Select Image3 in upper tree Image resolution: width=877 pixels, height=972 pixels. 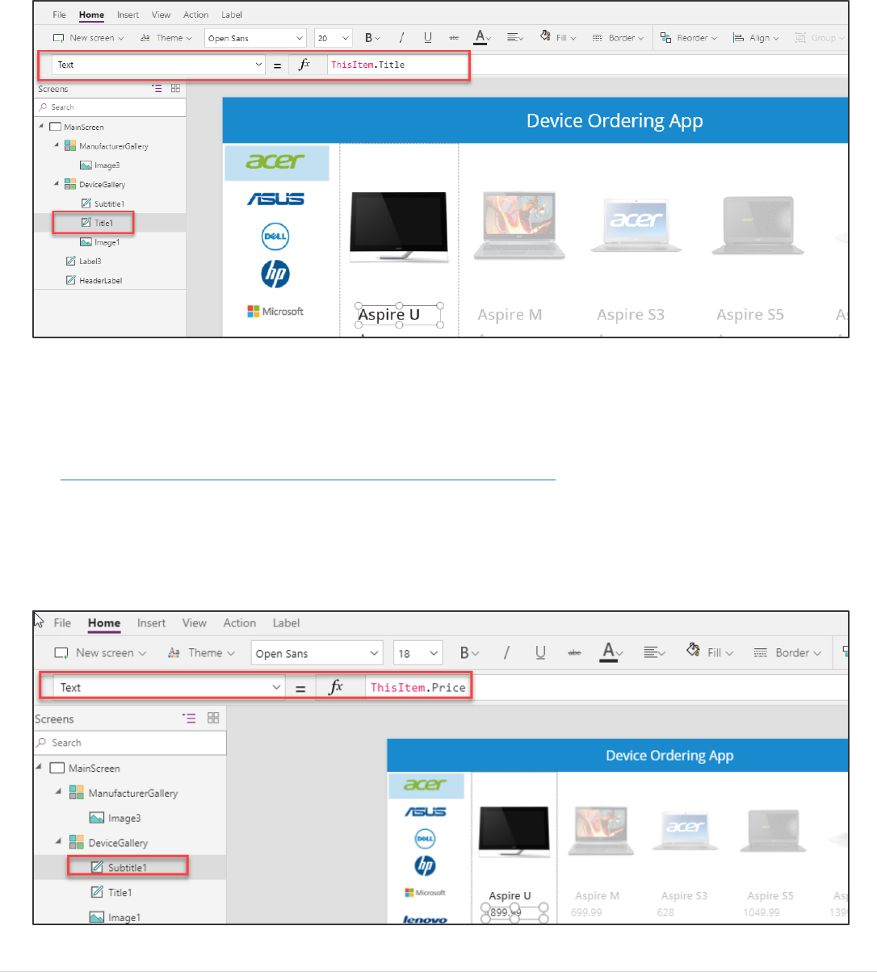100,165
